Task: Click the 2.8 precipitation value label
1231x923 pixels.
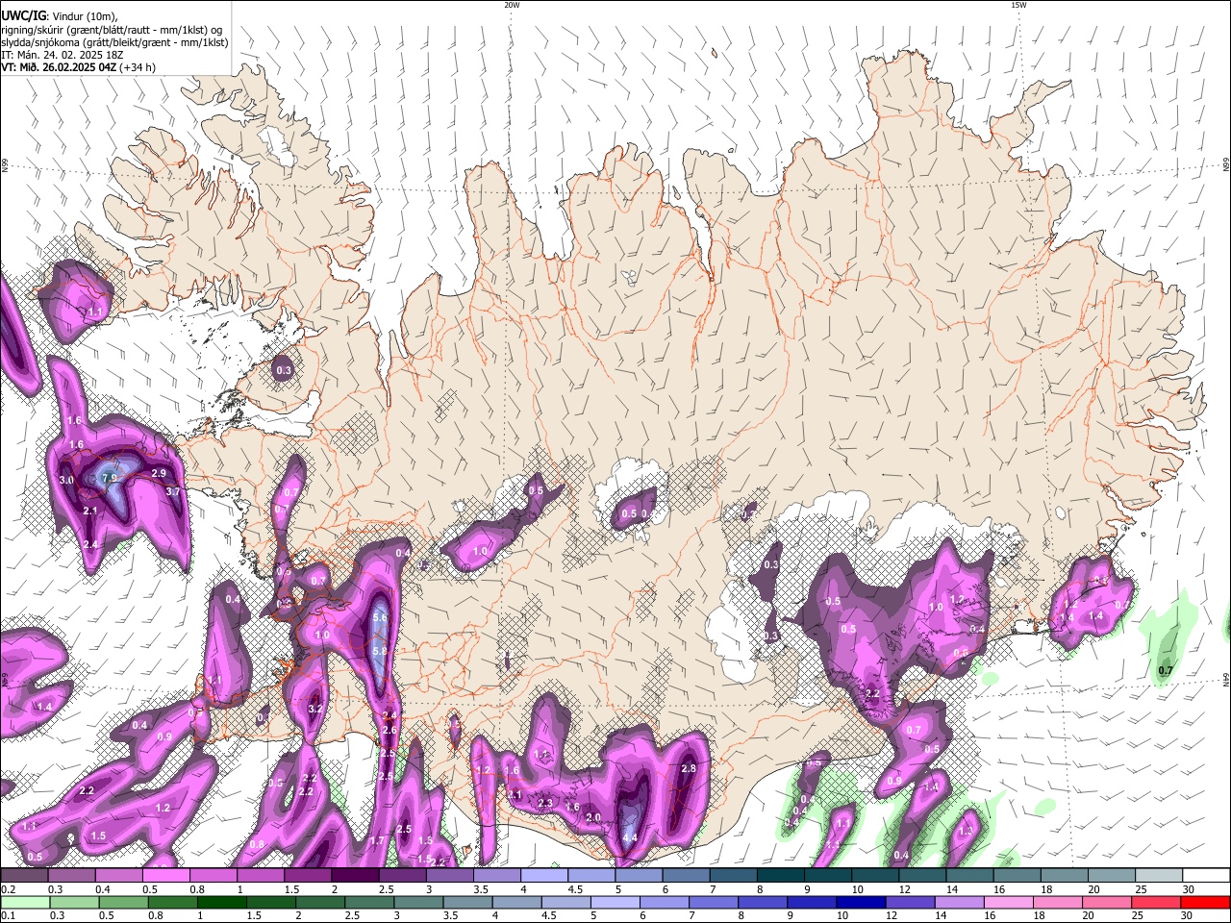Action: point(688,769)
